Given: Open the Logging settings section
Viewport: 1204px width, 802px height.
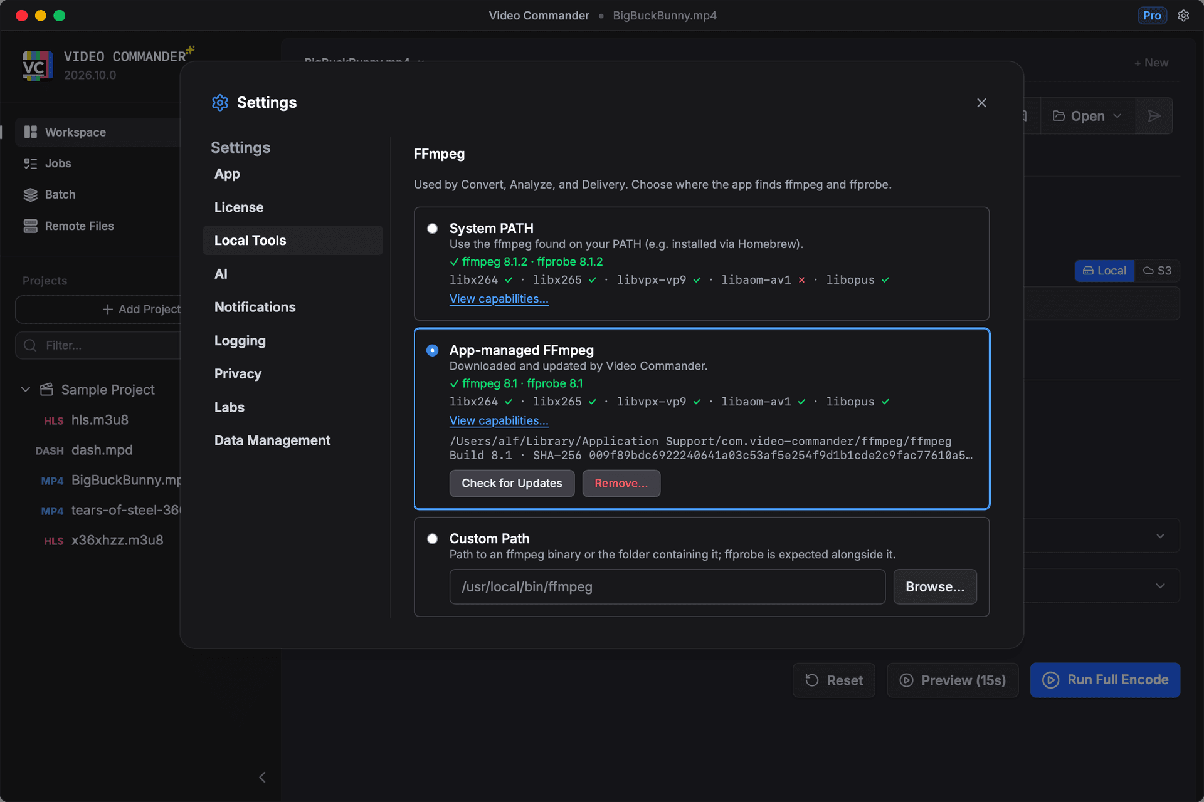Looking at the screenshot, I should pyautogui.click(x=293, y=341).
